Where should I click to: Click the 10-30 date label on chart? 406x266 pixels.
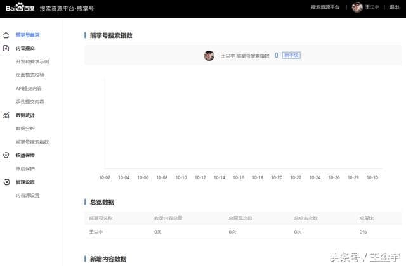point(372,177)
